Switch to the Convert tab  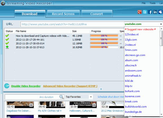97,14
